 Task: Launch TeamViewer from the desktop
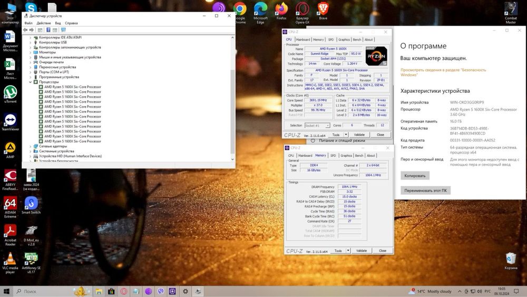pos(10,122)
